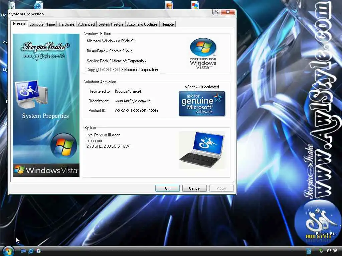Click the Windows orb logo in left banner
Viewport: 342px width, 256px height.
63,146
